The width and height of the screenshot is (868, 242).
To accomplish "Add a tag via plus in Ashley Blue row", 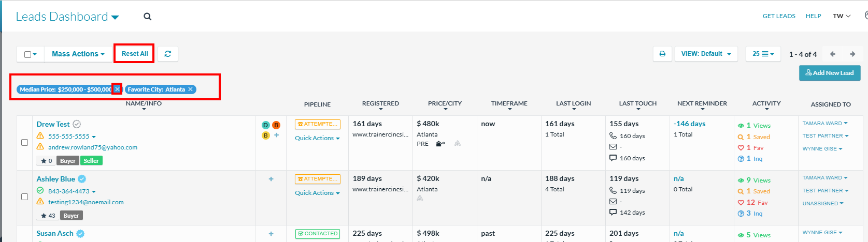I will 271,179.
